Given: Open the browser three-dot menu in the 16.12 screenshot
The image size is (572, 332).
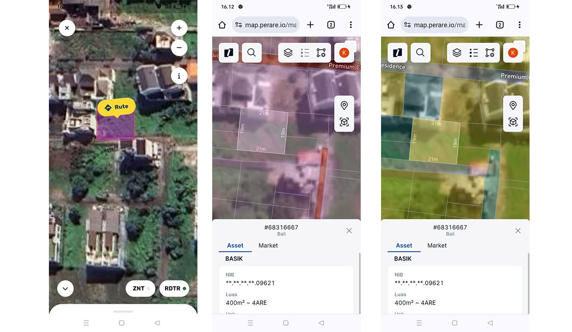Looking at the screenshot, I should (x=351, y=25).
